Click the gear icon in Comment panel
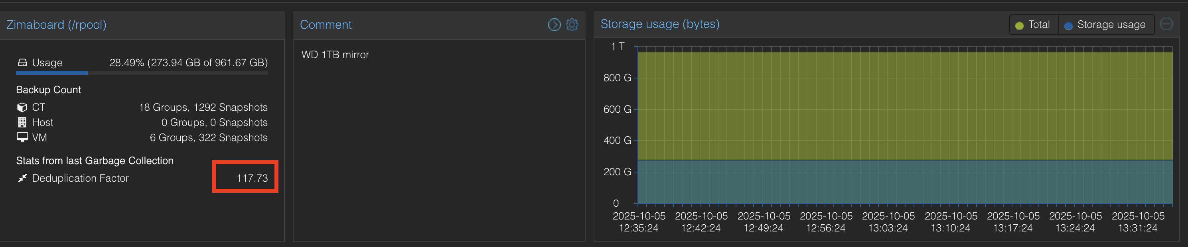 point(572,24)
